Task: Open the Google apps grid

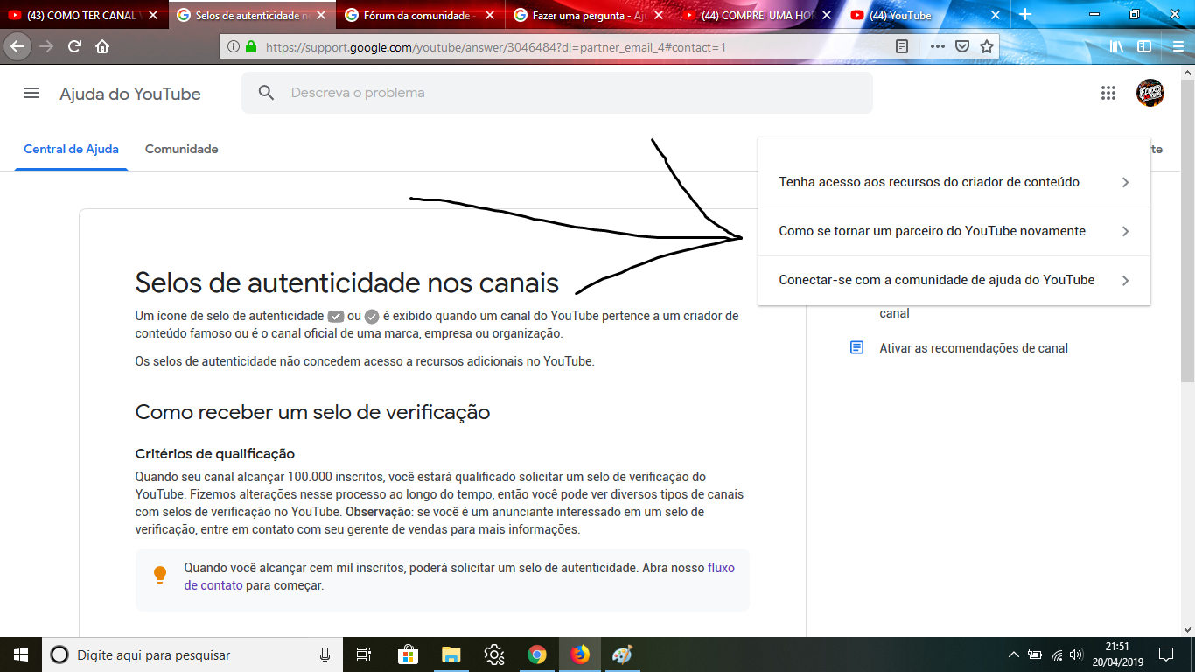Action: pos(1108,93)
